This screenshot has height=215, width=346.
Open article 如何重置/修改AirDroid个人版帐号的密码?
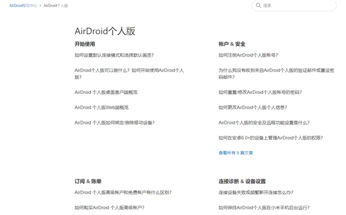(260, 92)
